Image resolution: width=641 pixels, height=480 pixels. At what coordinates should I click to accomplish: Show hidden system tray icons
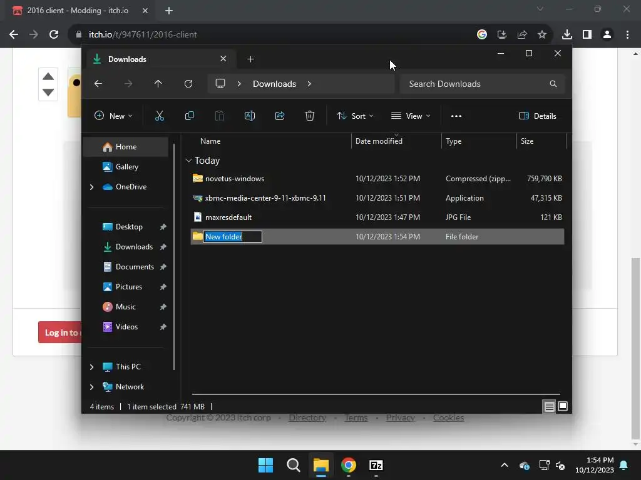click(x=505, y=465)
